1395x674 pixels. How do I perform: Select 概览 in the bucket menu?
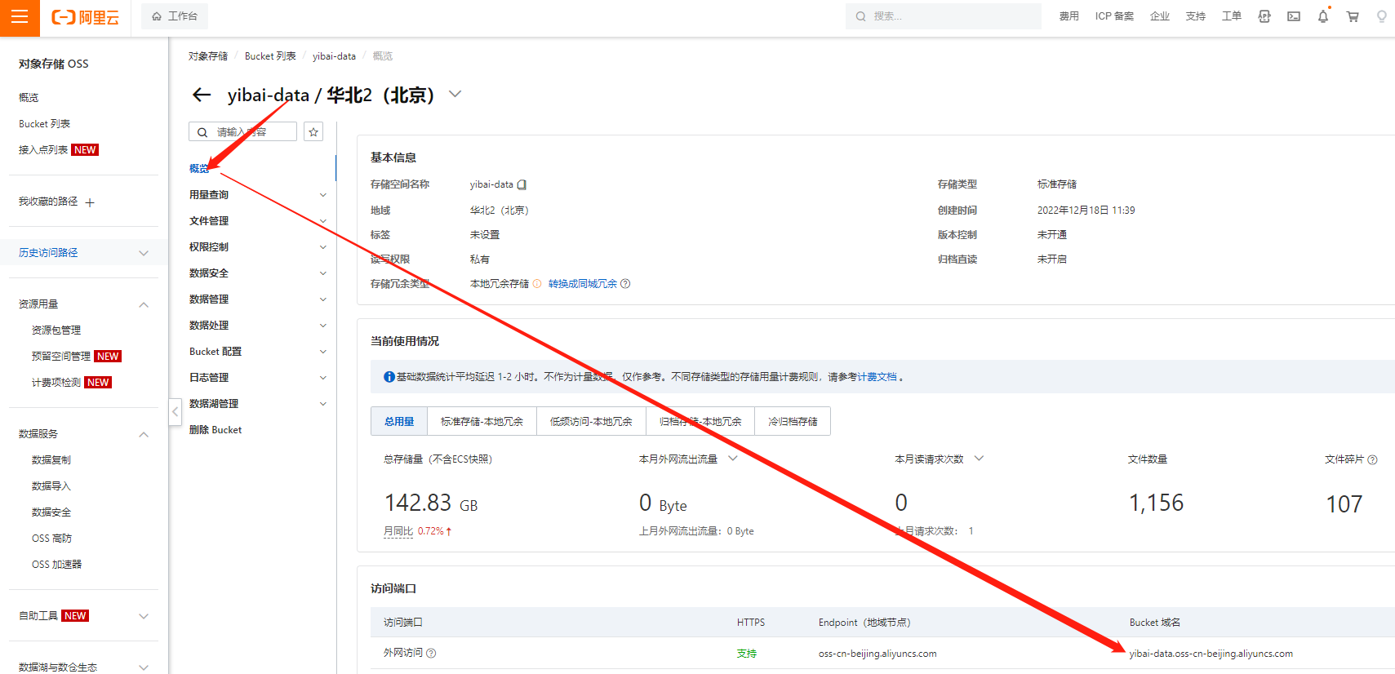(199, 169)
